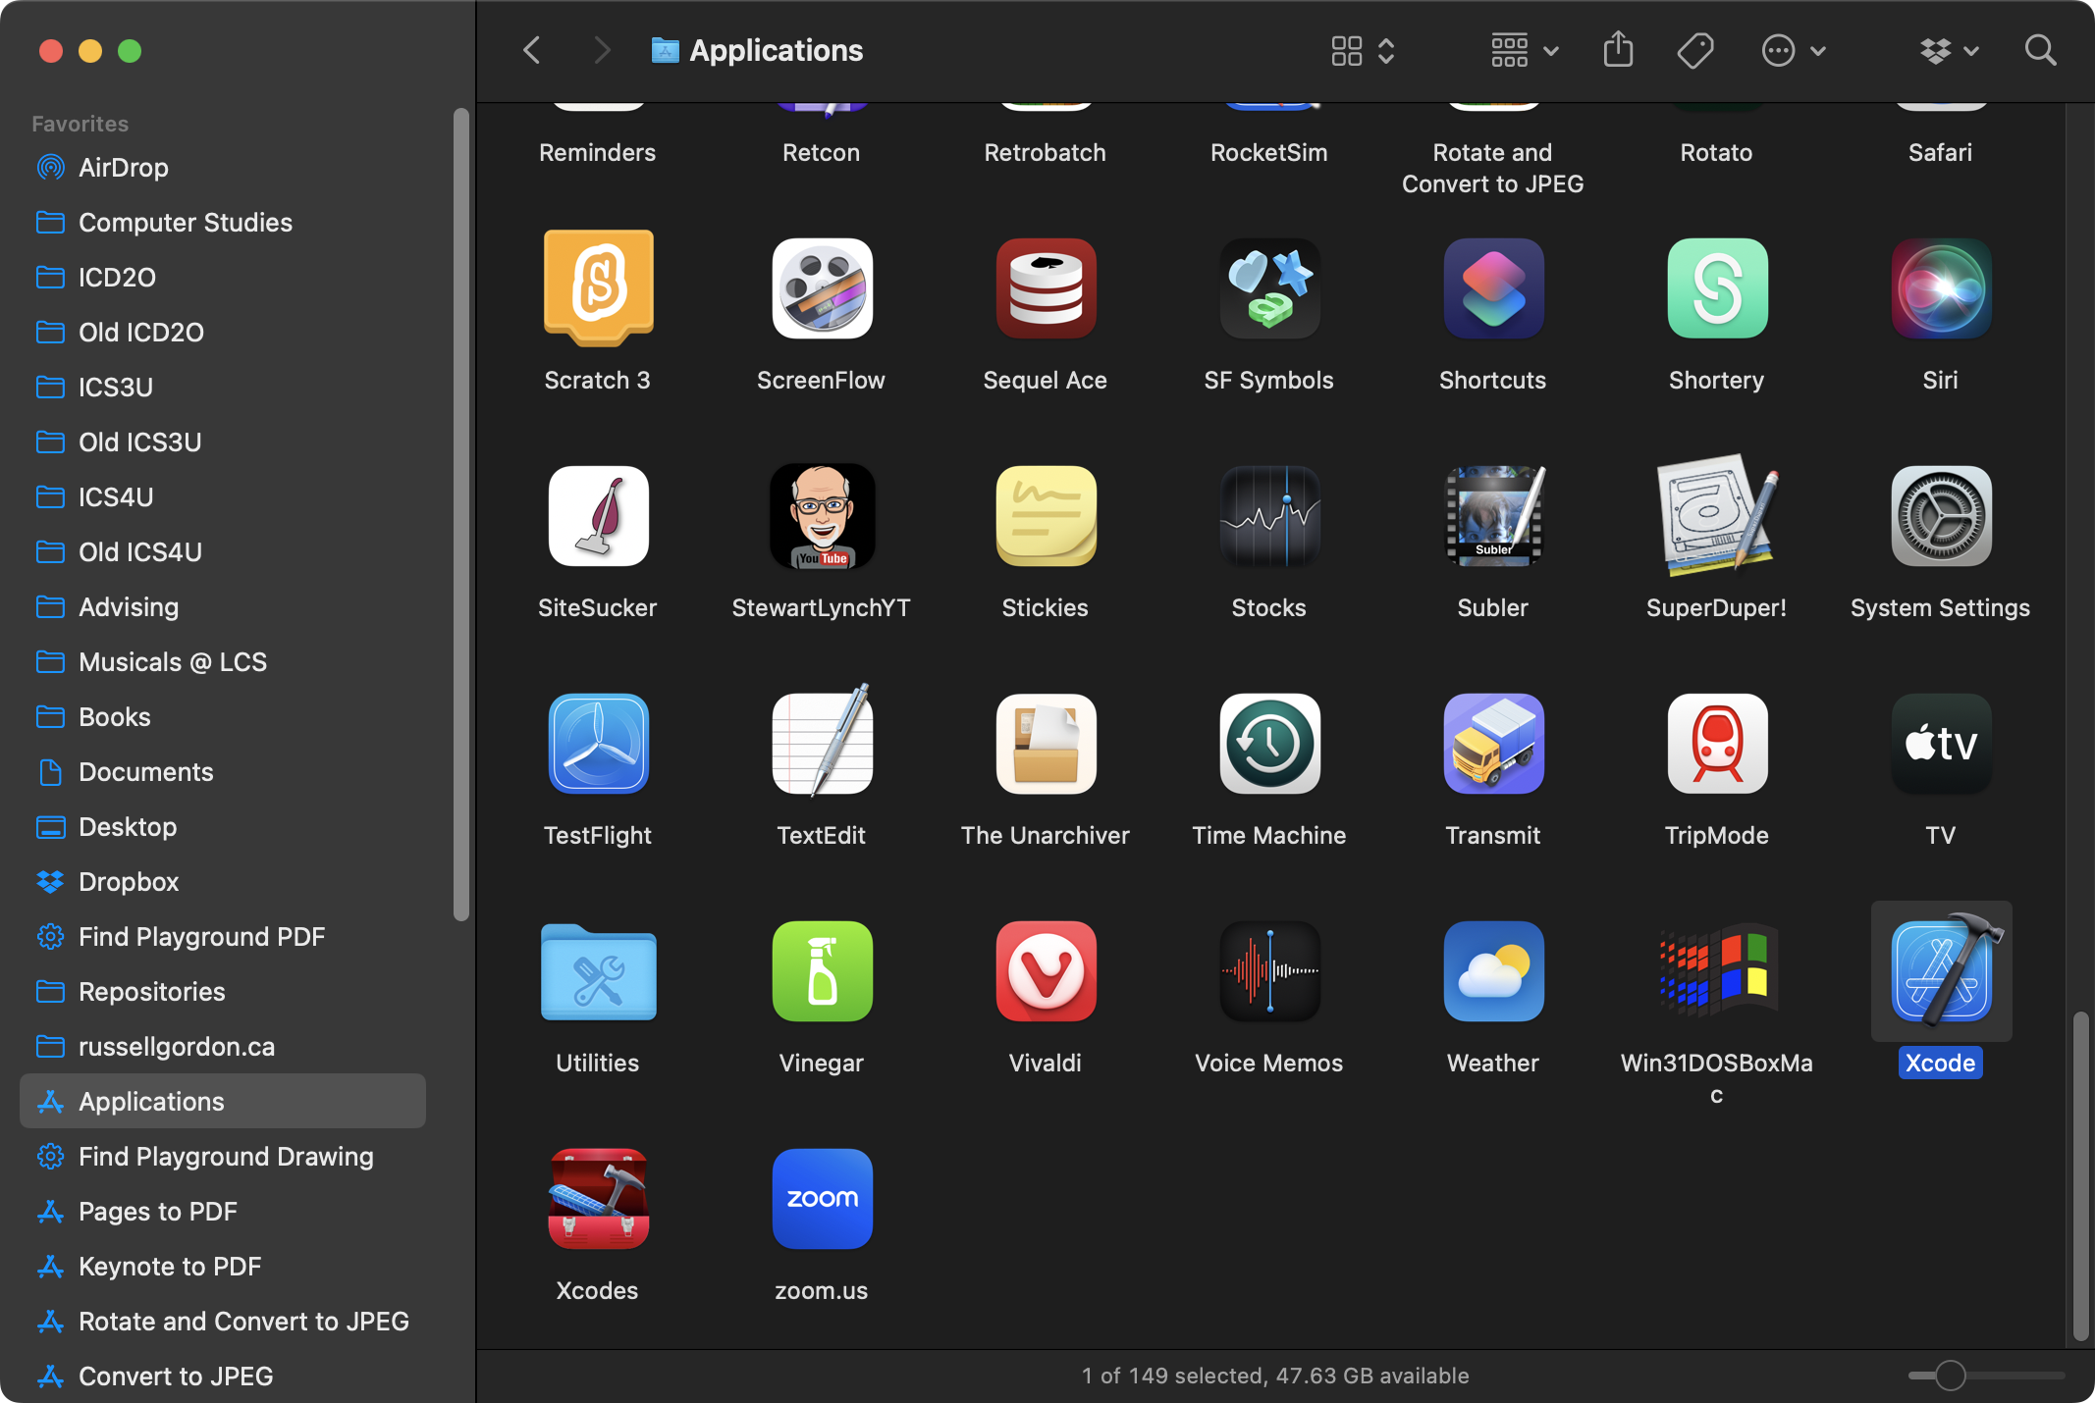Click the icon size slider

pyautogui.click(x=1950, y=1376)
